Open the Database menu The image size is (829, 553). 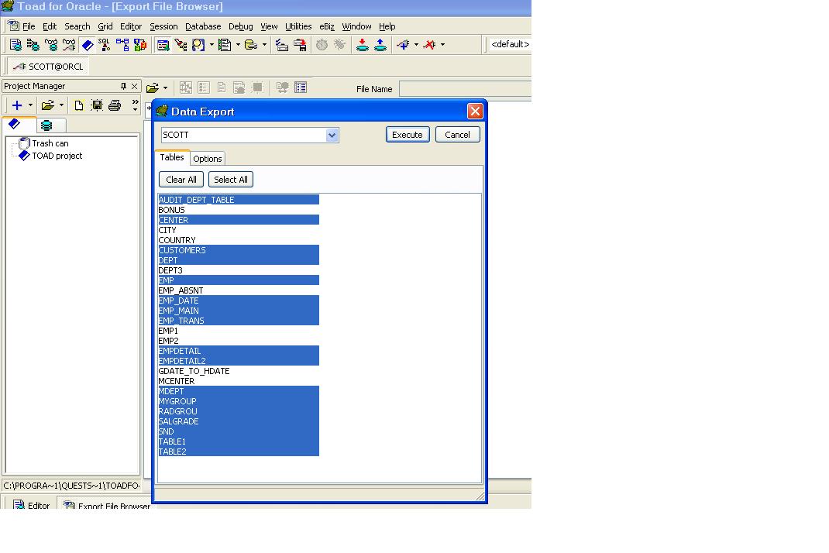(x=203, y=26)
